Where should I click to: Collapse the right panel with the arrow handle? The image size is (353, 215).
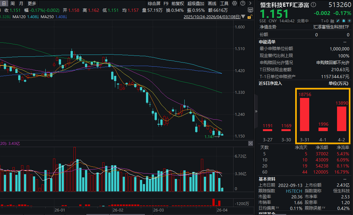tap(256, 111)
